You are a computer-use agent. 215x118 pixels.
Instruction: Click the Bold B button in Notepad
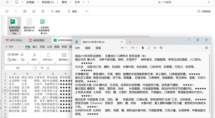click(x=143, y=48)
